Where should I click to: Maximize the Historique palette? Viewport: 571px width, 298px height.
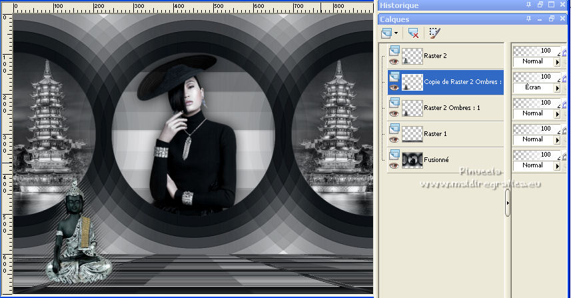(552, 5)
